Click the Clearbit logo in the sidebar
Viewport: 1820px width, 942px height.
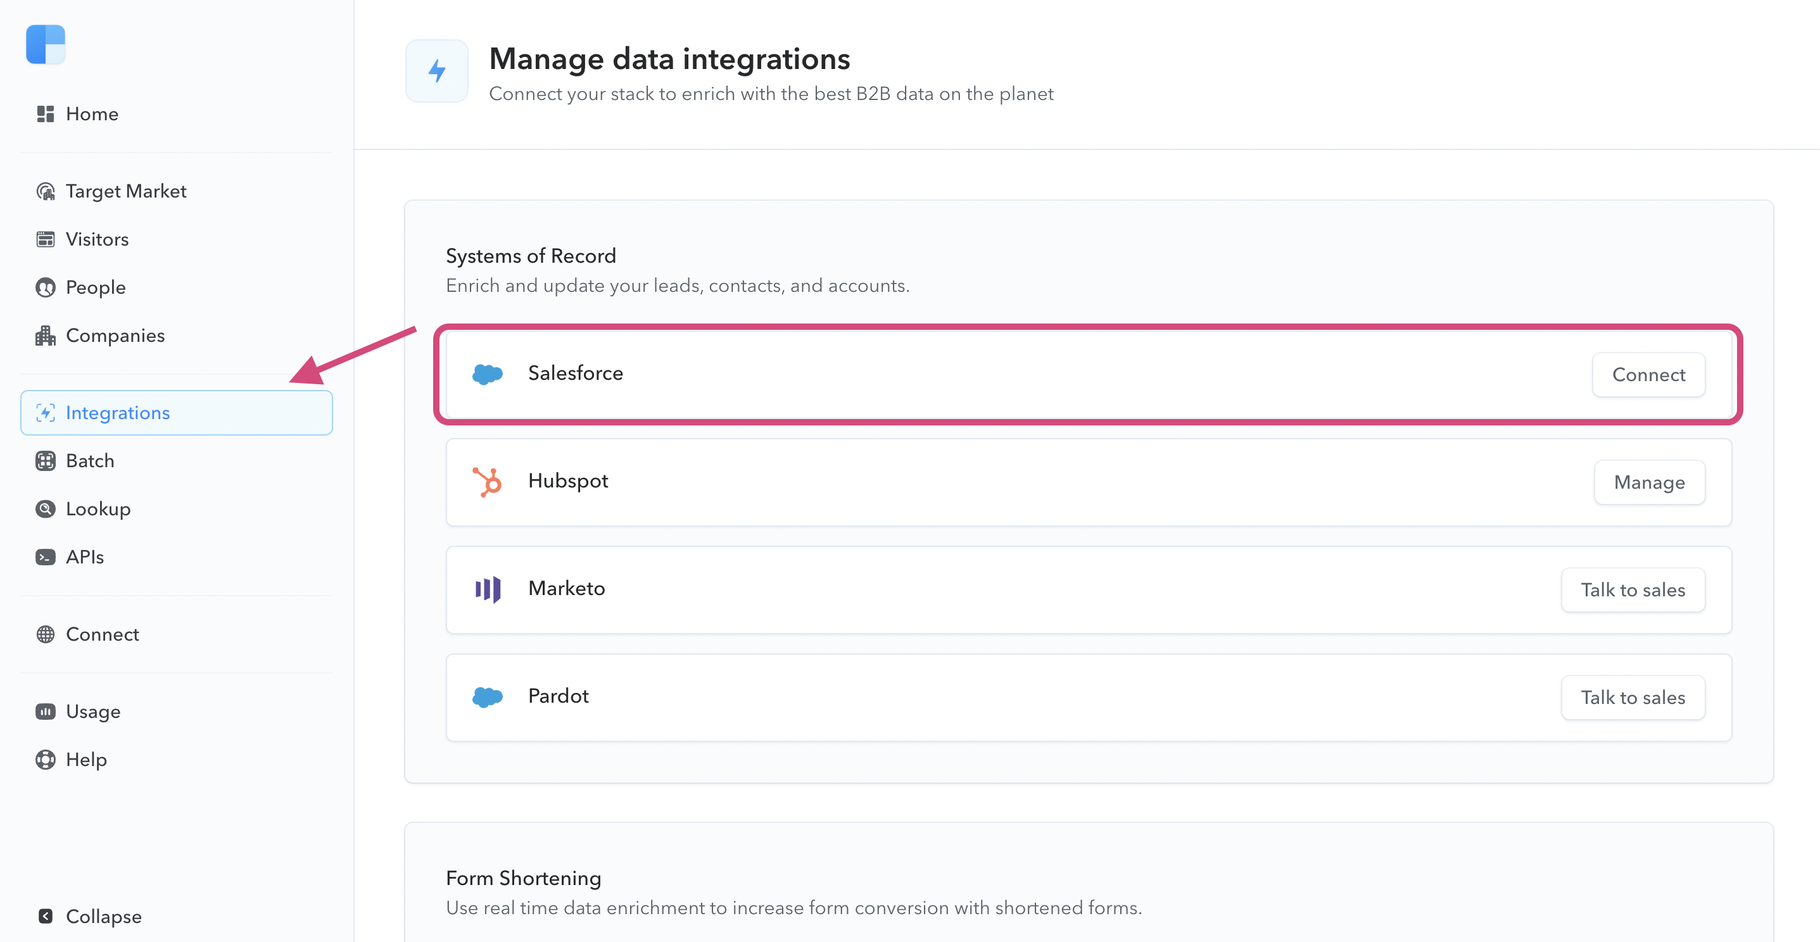click(x=45, y=44)
